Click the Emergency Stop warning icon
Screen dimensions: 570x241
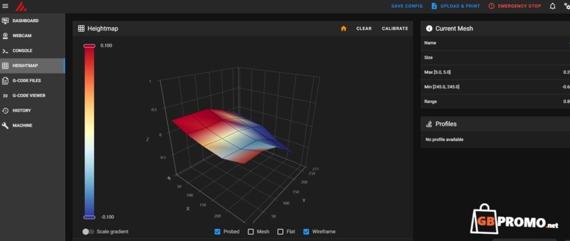[x=492, y=6]
